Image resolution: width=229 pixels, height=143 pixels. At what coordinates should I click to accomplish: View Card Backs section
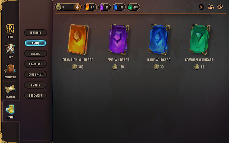pos(35,75)
